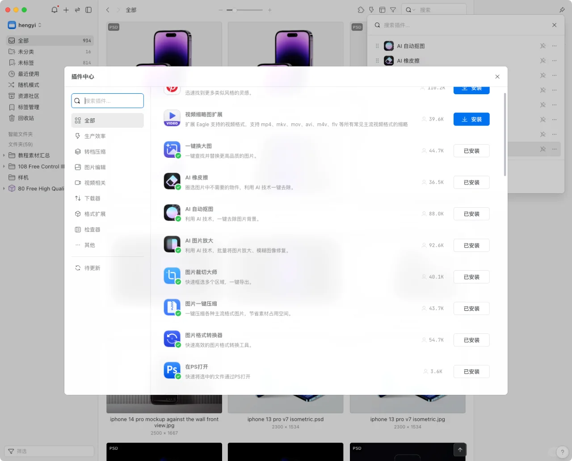Viewport: 572px width, 461px height.
Task: Click the plus add icon beside the bell
Action: [x=66, y=10]
